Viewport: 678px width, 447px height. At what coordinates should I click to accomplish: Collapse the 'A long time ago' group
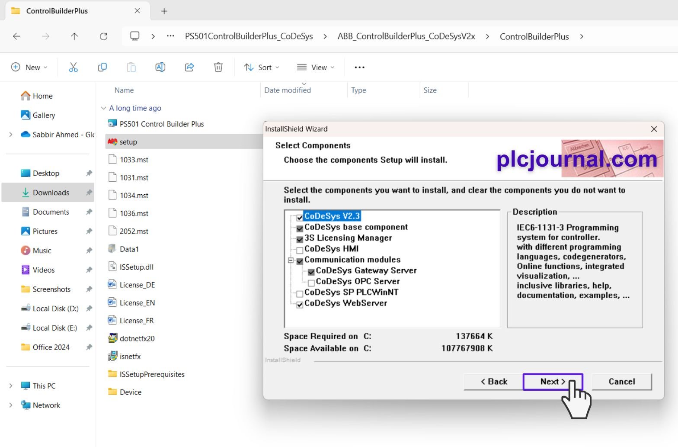pos(103,108)
